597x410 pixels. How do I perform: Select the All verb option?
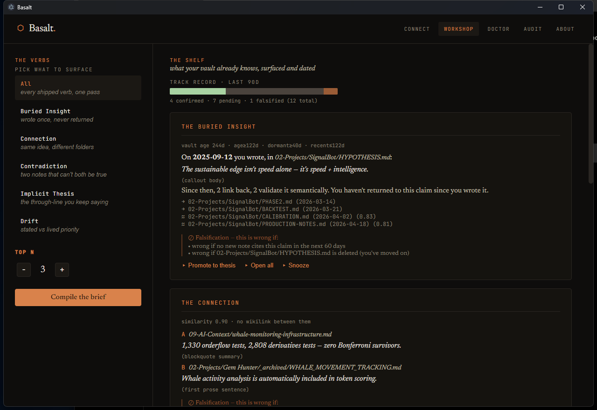78,88
